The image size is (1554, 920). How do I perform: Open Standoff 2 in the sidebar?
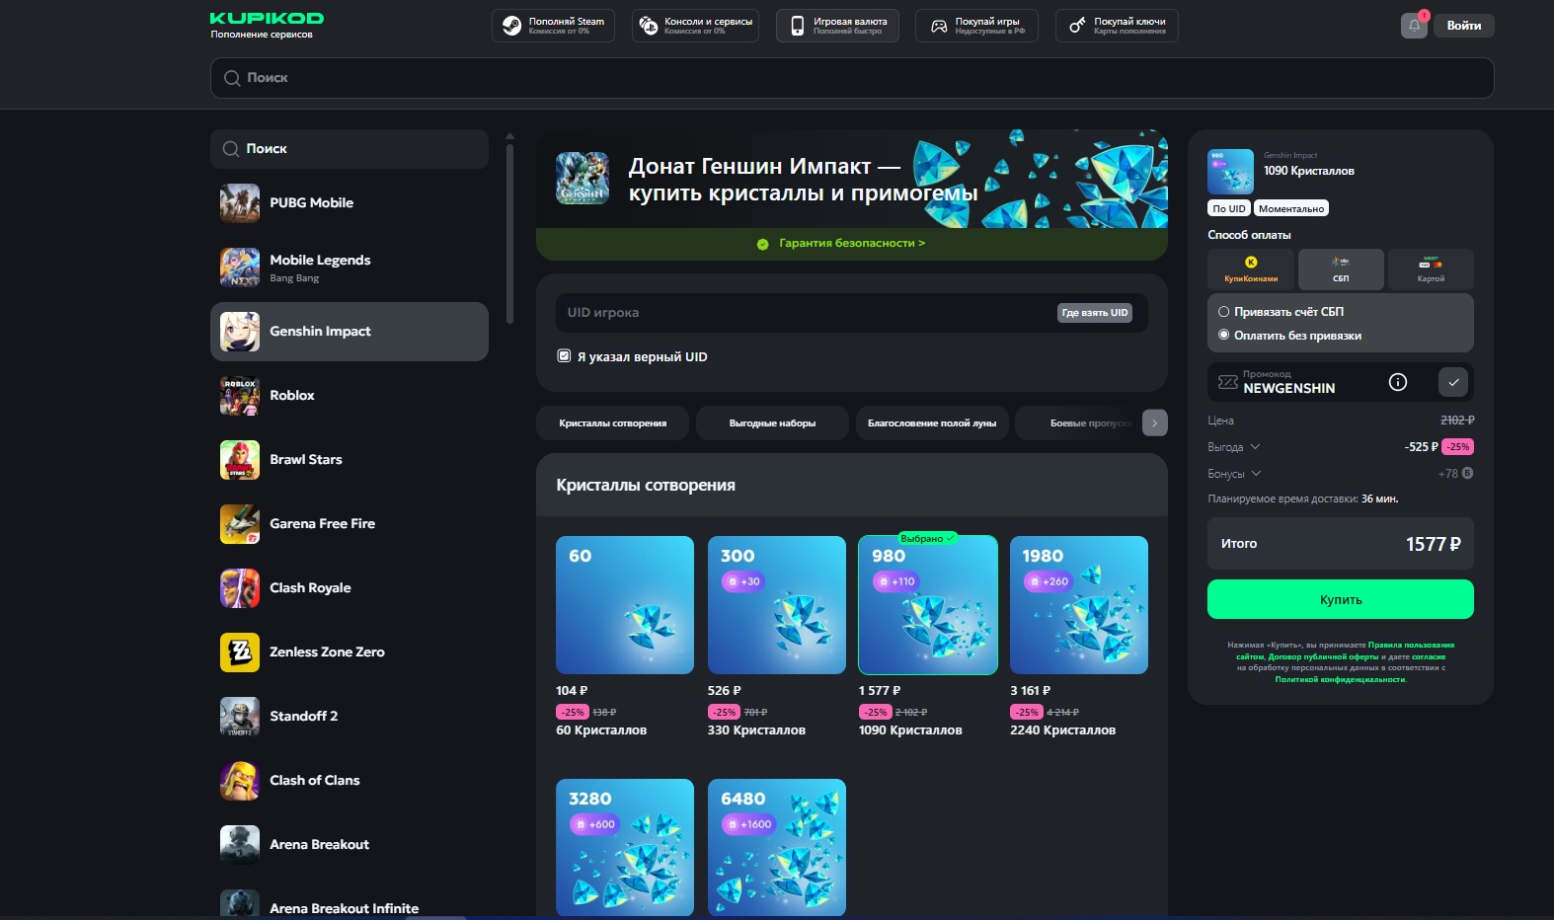click(350, 717)
